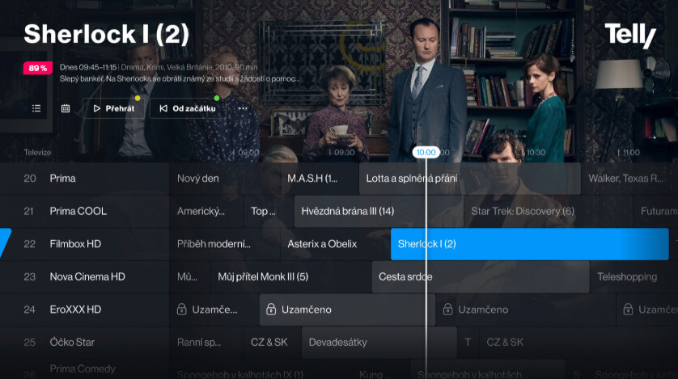The width and height of the screenshot is (678, 379).
Task: Select locked EroXXX program with highlighted padlock
Action: [271, 310]
